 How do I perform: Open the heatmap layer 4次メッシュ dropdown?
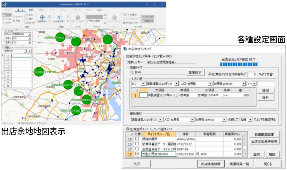pos(30,34)
